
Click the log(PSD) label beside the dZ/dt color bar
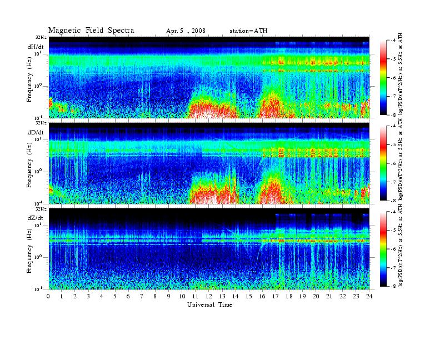pos(400,245)
